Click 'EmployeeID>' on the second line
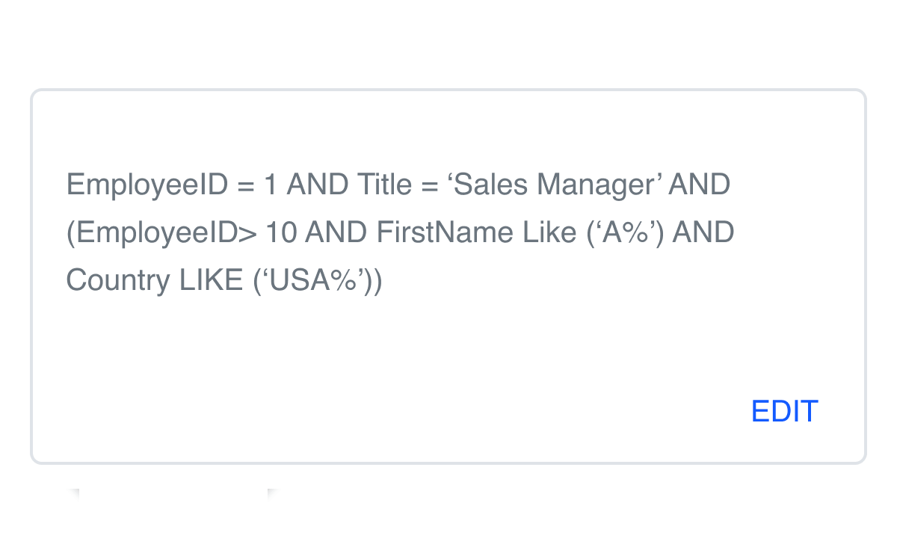Viewport: 897px width, 553px height. click(x=161, y=232)
